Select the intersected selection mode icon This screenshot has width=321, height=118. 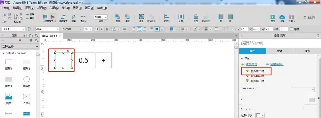[45, 17]
